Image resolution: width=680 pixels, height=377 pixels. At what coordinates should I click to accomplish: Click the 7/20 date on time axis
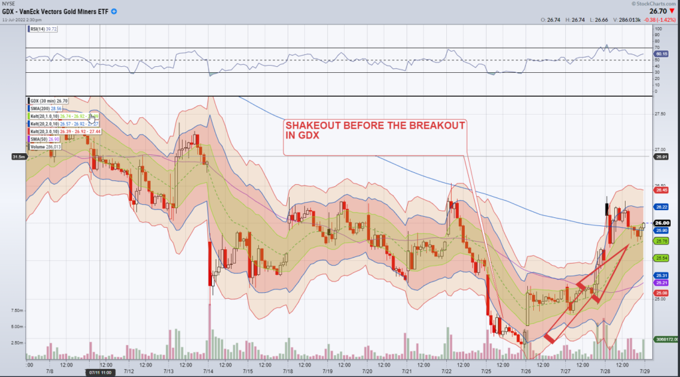pyautogui.click(x=367, y=372)
